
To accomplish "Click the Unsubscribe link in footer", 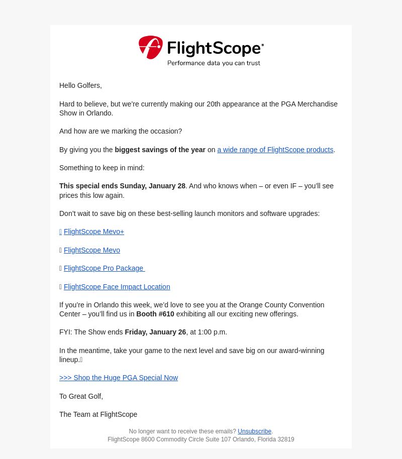I will pyautogui.click(x=254, y=431).
